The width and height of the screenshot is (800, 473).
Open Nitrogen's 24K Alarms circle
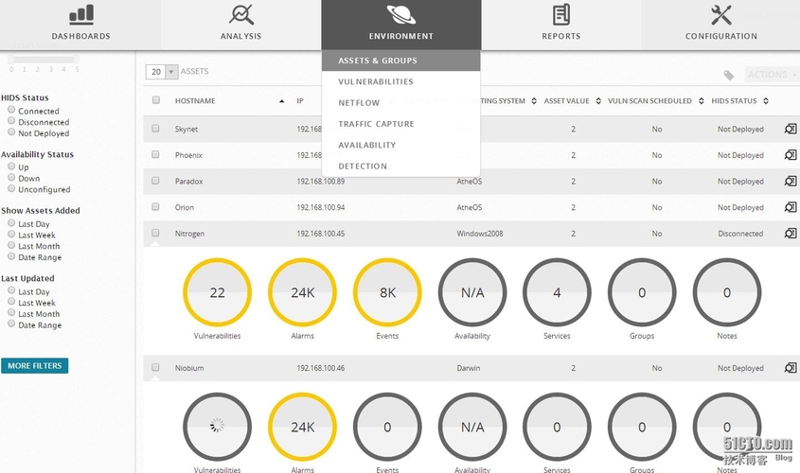303,292
